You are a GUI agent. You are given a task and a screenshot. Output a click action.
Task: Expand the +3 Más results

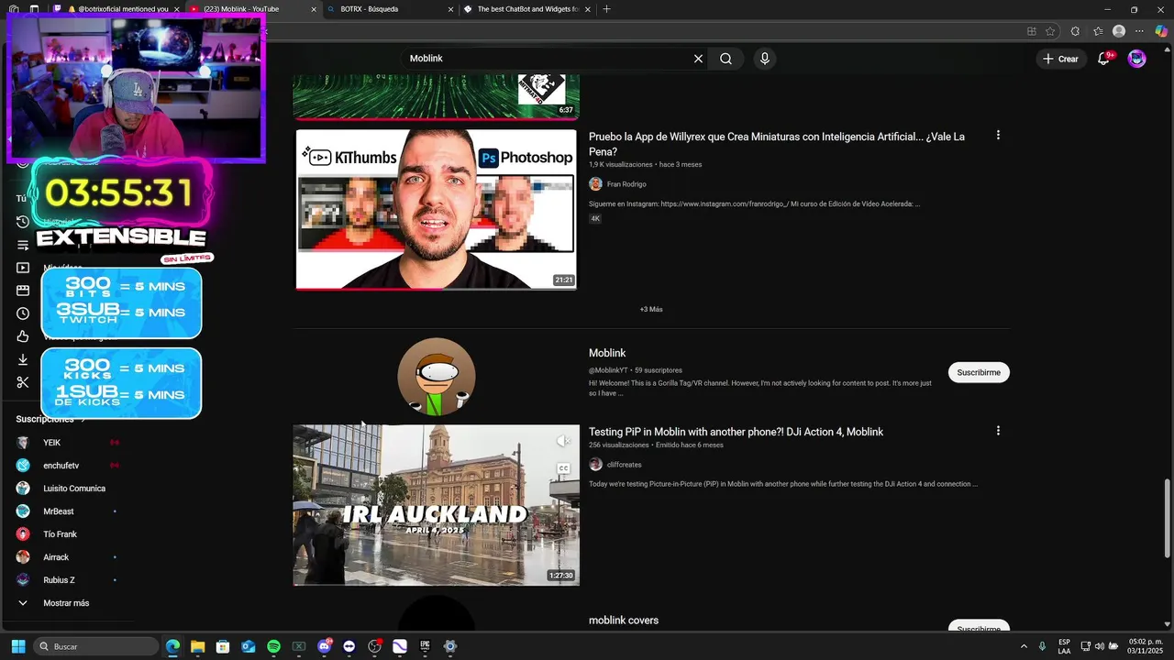click(651, 310)
